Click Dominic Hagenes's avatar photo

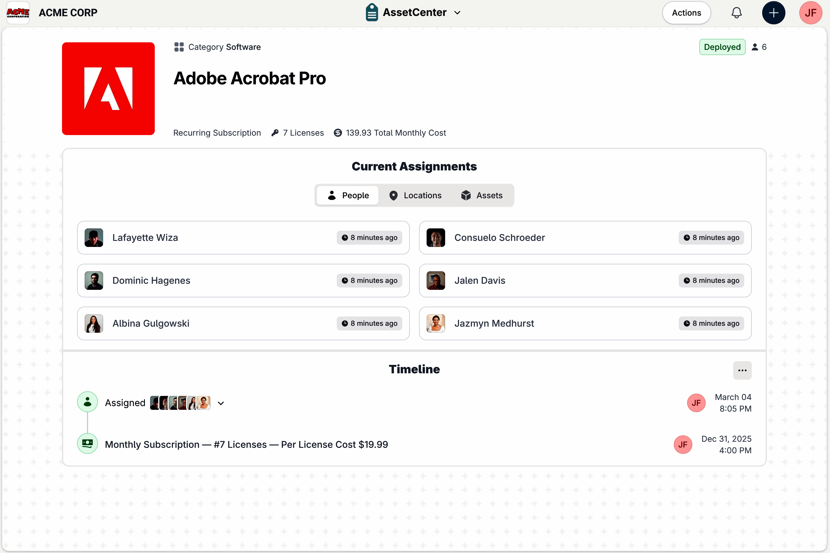point(94,280)
